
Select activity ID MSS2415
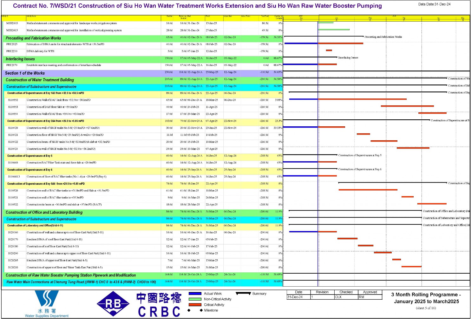[12, 30]
